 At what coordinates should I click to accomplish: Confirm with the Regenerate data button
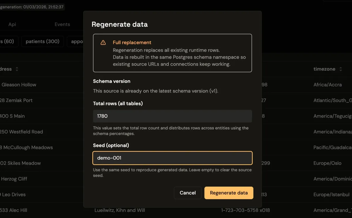coord(229,193)
